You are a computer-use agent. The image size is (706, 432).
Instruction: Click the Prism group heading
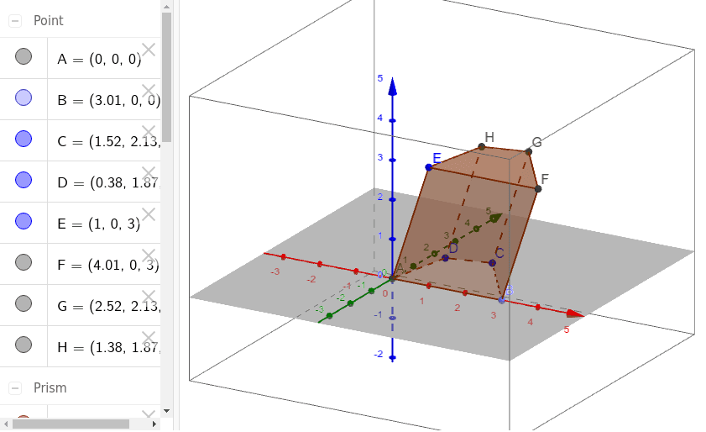tap(50, 388)
